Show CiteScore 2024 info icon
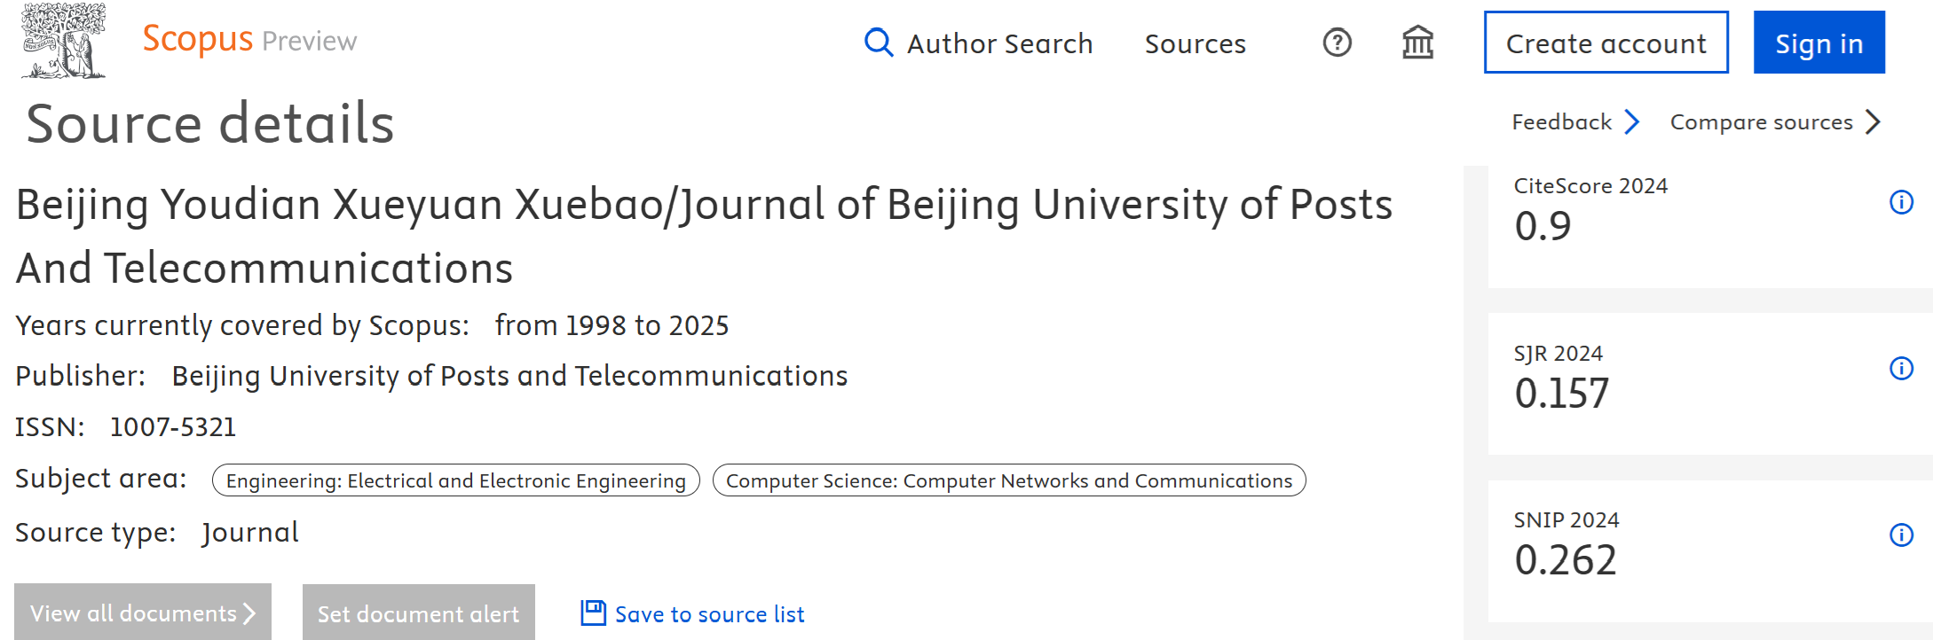The height and width of the screenshot is (640, 1933). [1901, 202]
